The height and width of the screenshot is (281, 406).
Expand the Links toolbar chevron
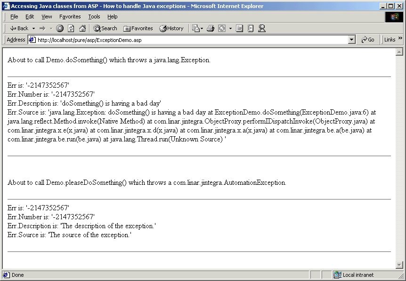(400, 38)
